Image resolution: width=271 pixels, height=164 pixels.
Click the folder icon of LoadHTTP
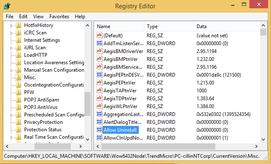[18, 55]
